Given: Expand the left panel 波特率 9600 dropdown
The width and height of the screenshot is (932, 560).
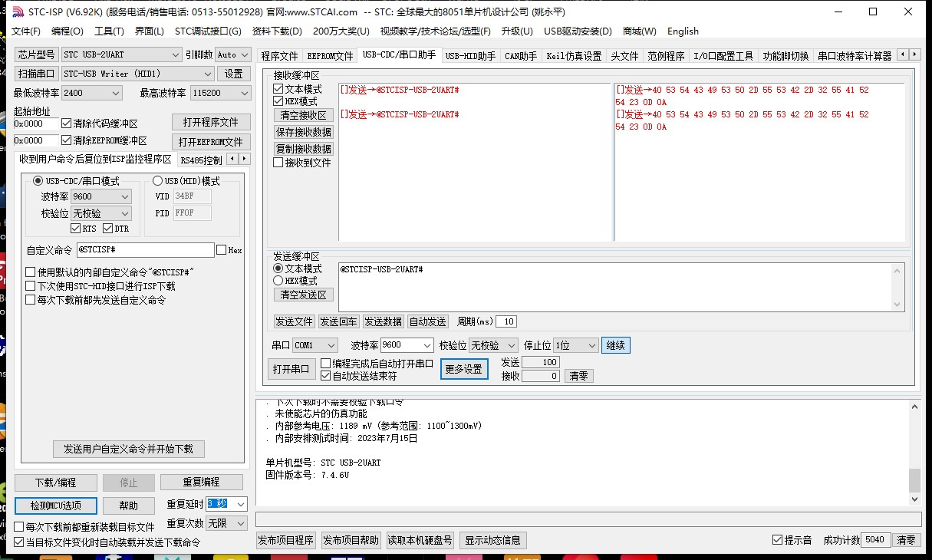Looking at the screenshot, I should pyautogui.click(x=125, y=196).
